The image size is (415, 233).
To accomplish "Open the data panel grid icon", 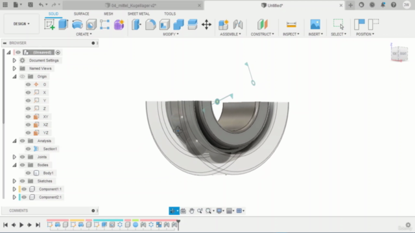I will [5, 5].
